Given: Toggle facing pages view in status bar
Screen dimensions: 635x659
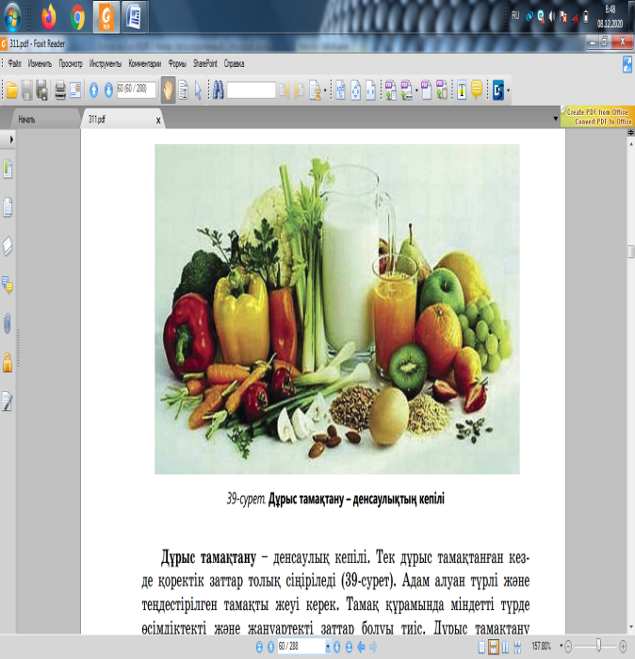Looking at the screenshot, I should click(507, 647).
